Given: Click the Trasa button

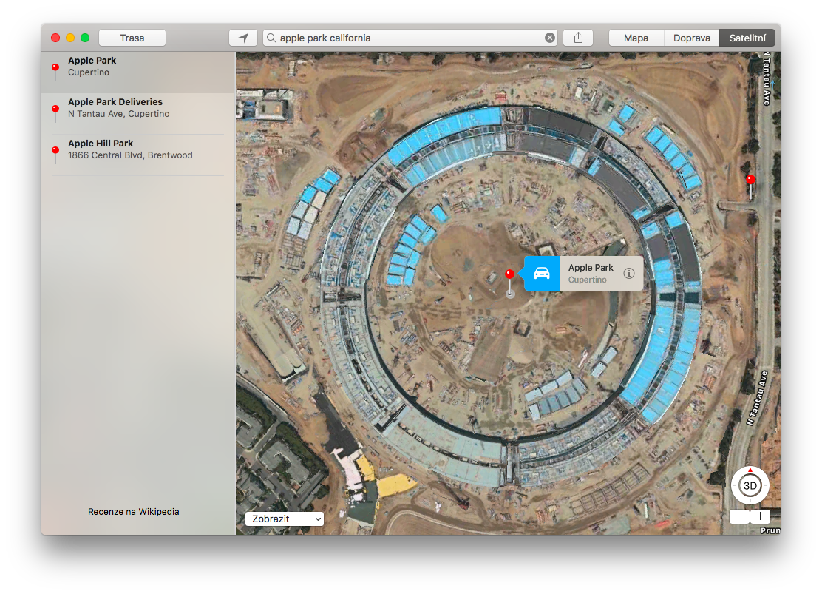Looking at the screenshot, I should point(132,38).
